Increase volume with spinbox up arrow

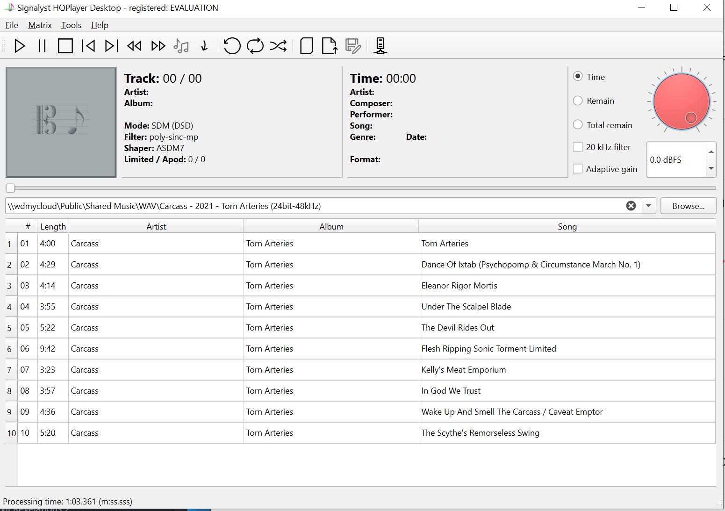point(711,151)
